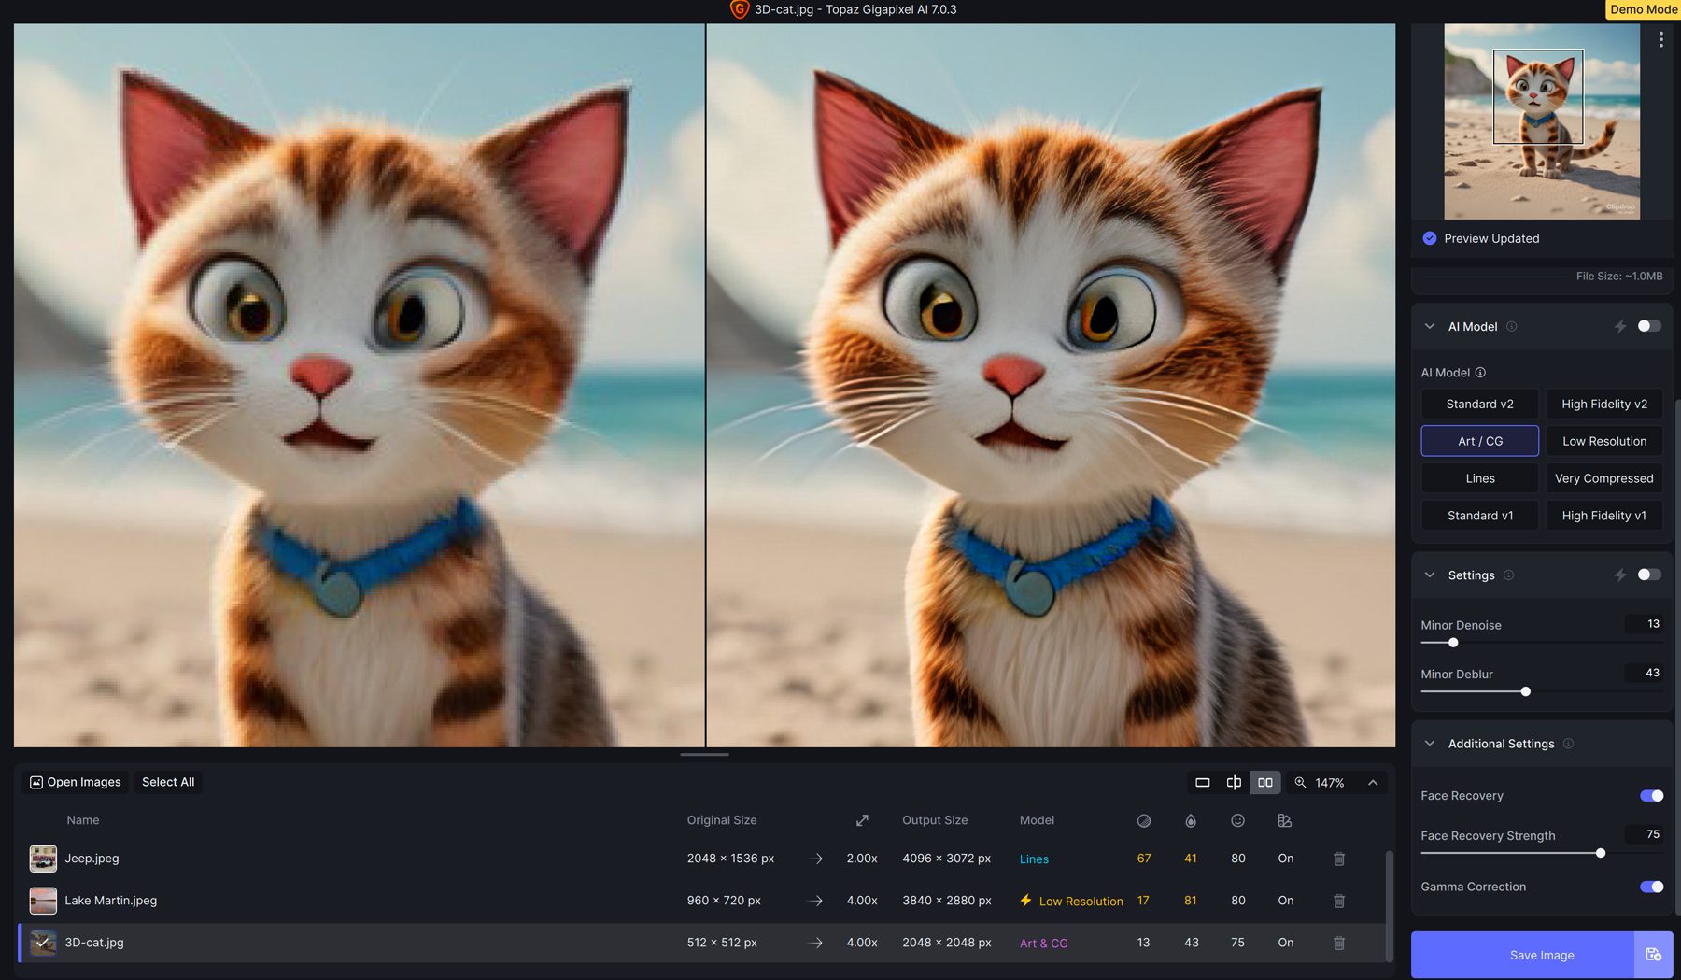Switch to split comparison view

coord(1233,782)
